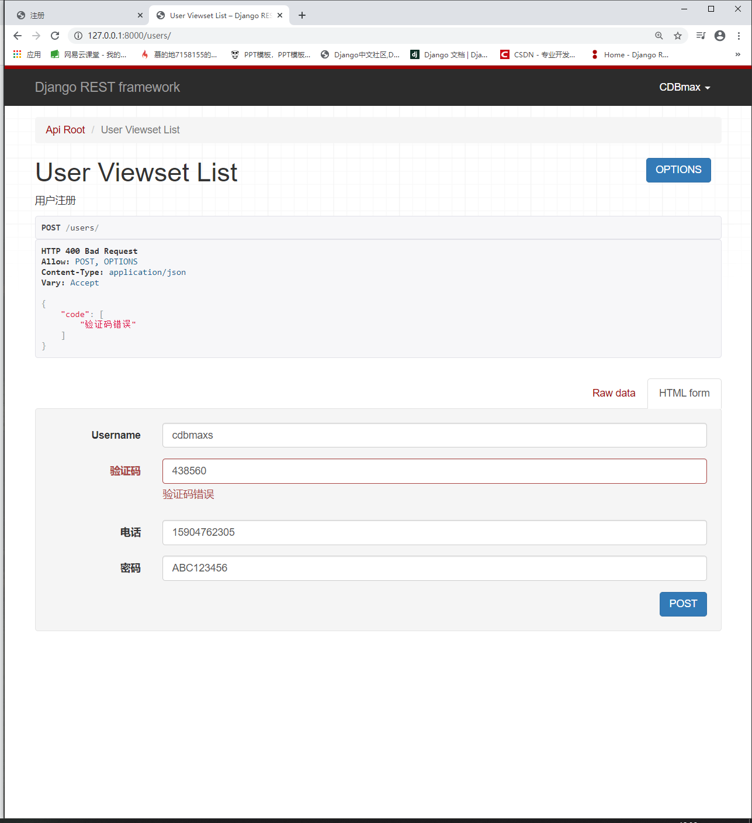Bookmark this page with the star icon
The width and height of the screenshot is (752, 823).
pyautogui.click(x=678, y=36)
